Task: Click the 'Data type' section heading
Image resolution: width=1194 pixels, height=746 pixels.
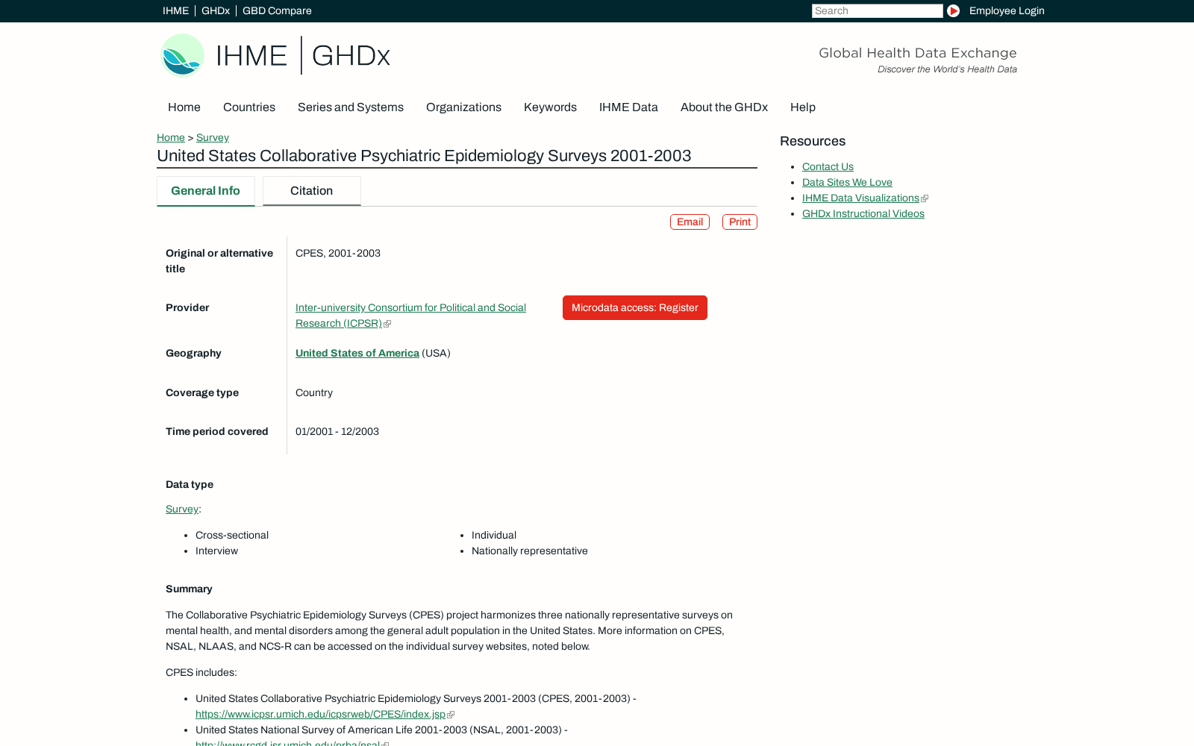Action: pos(190,484)
